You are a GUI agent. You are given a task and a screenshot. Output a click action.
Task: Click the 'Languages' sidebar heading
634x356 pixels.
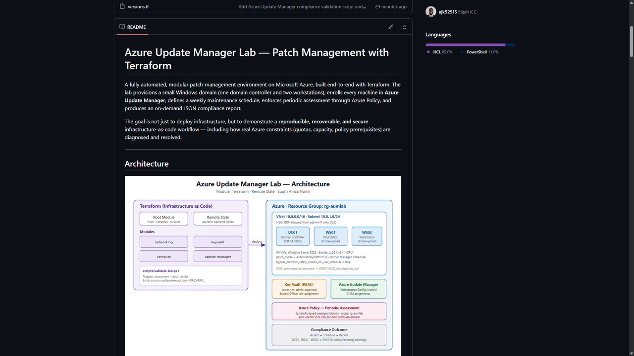pos(438,35)
